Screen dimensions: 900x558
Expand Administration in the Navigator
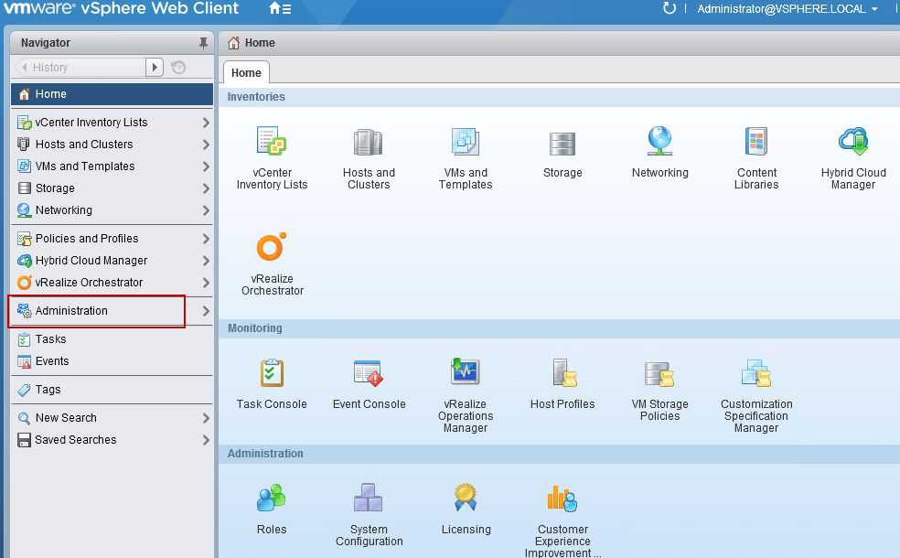pyautogui.click(x=206, y=311)
